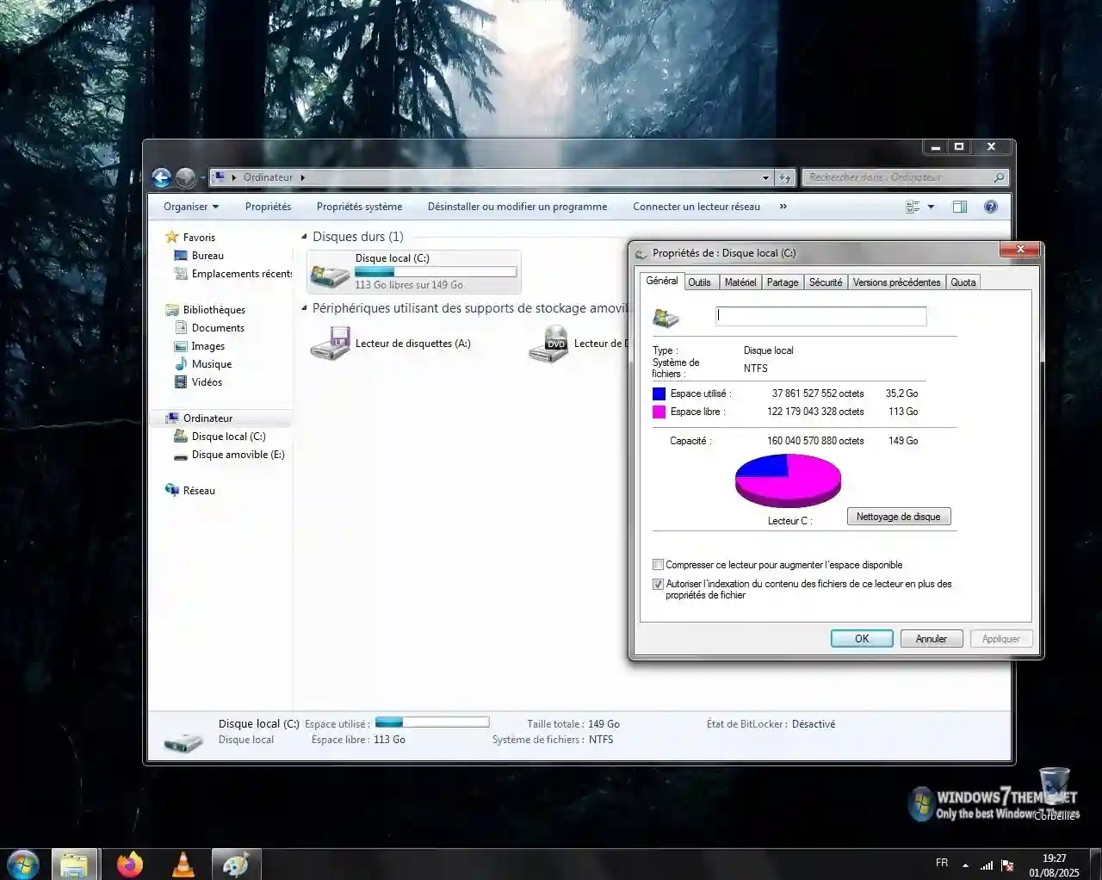1102x880 pixels.
Task: Launch VLC media player from taskbar
Action: 183,864
